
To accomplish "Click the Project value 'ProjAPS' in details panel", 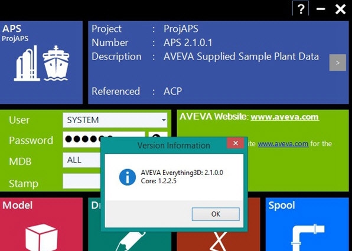I will [x=181, y=29].
